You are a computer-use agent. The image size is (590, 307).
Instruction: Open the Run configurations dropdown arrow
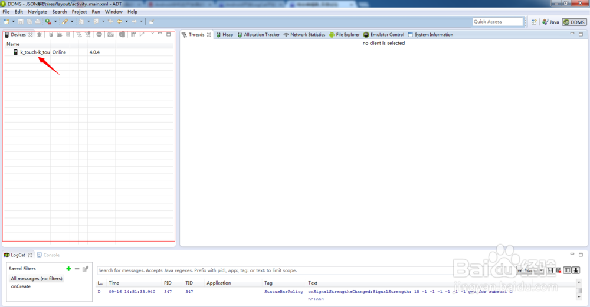(x=55, y=21)
